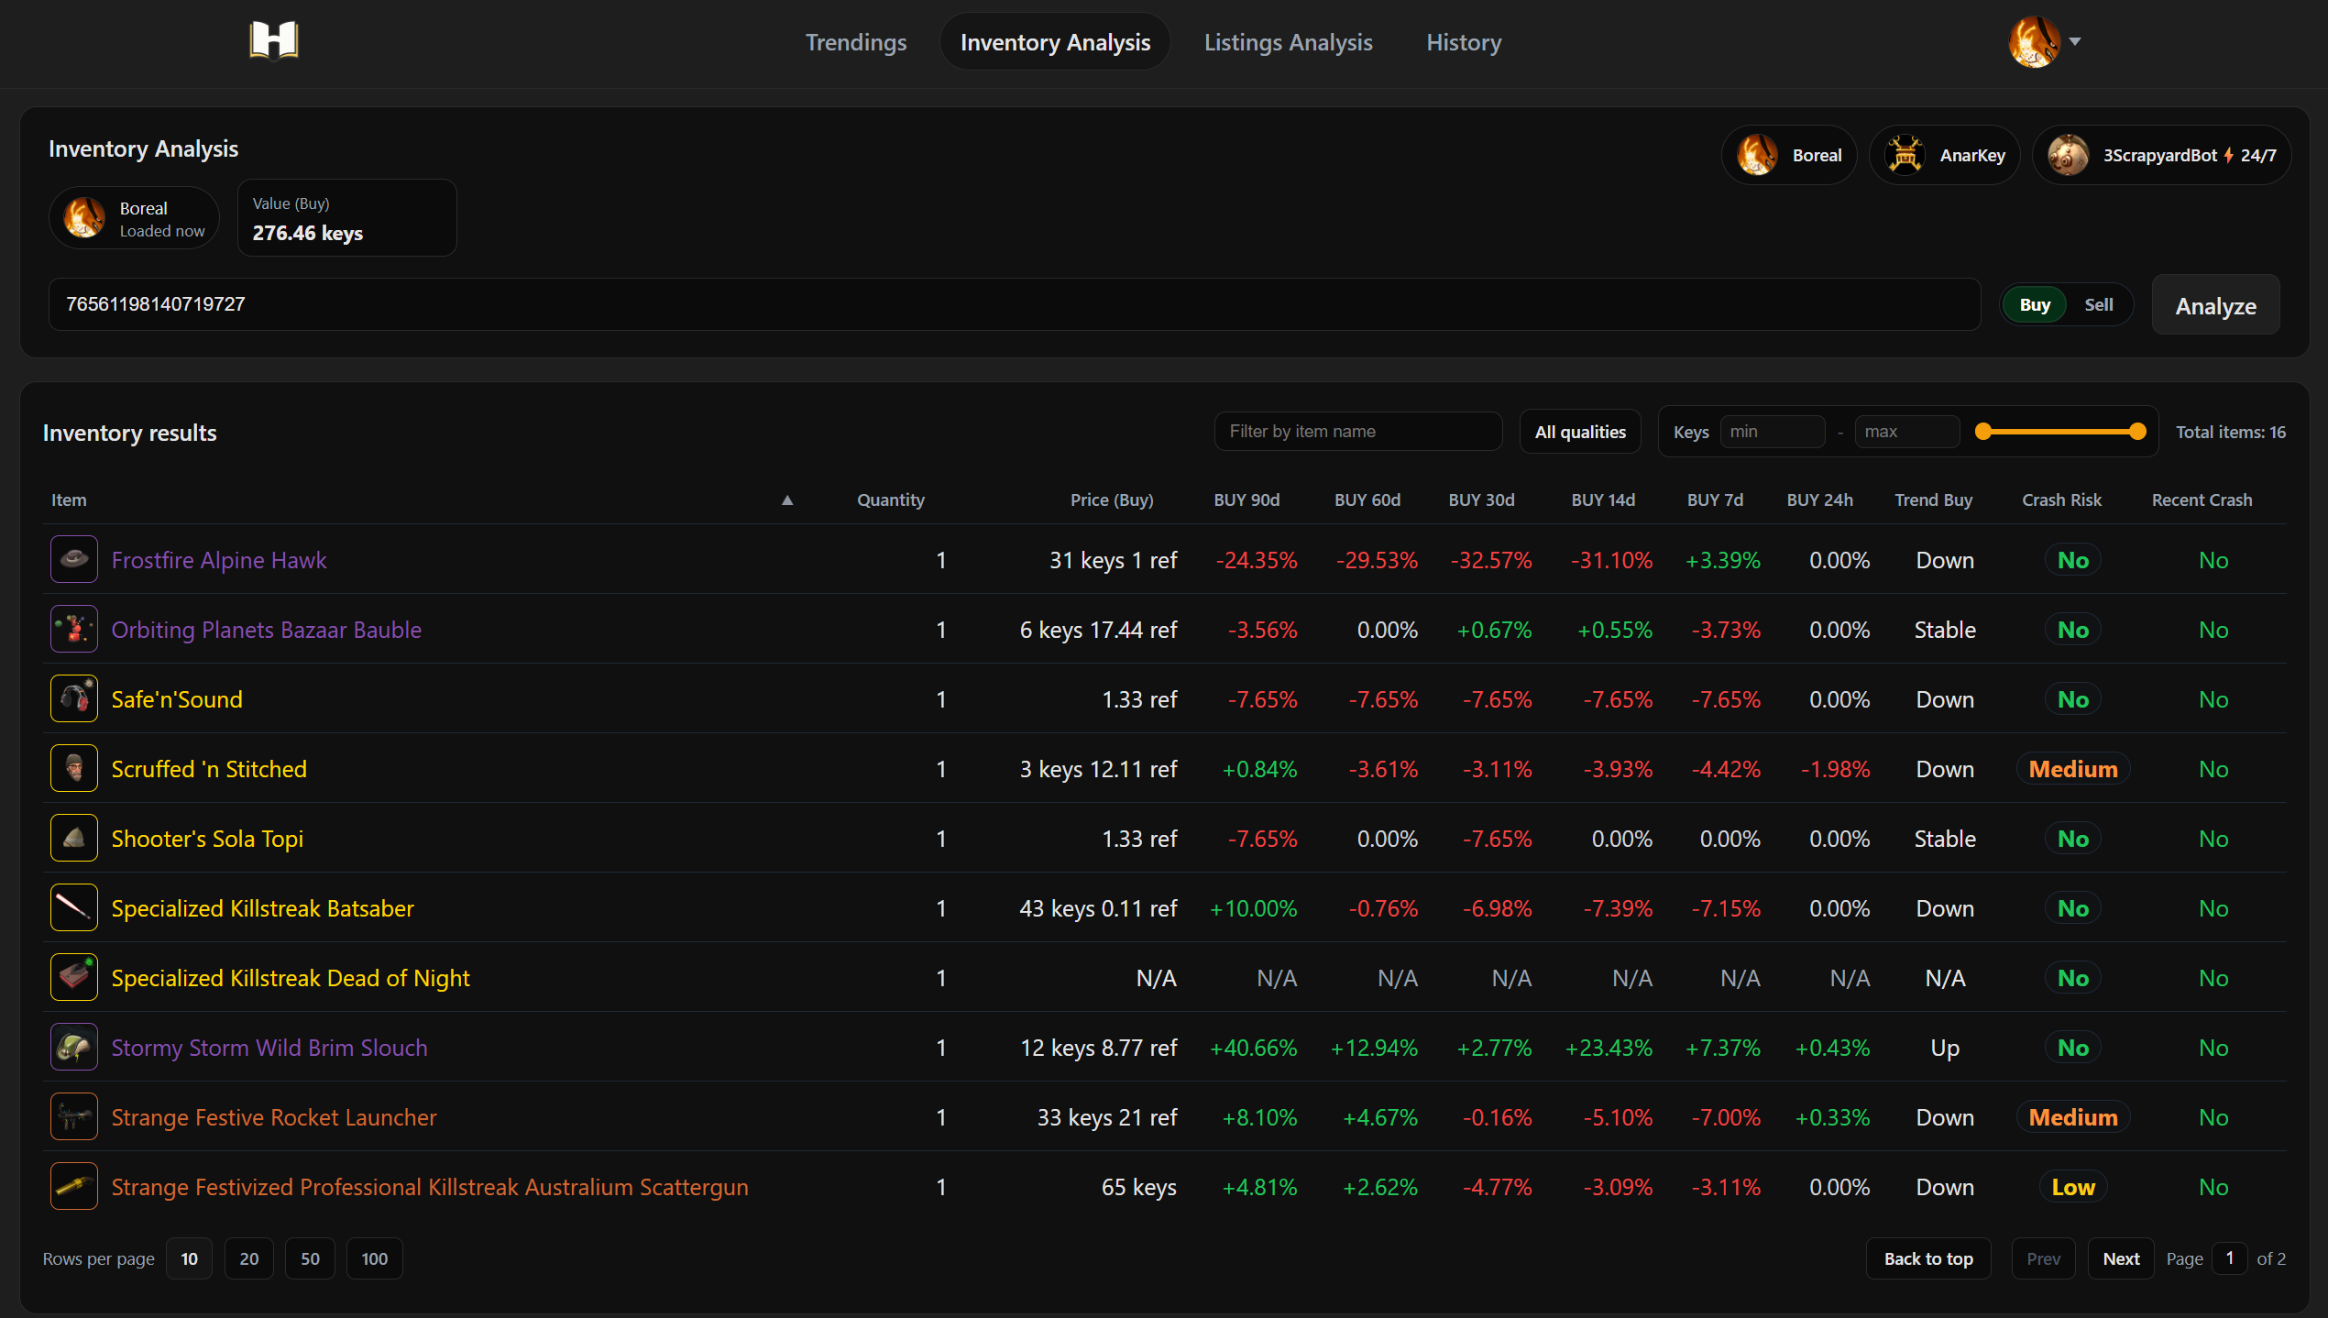This screenshot has height=1318, width=2328.
Task: Click the Scruffed 'n Stitched item icon
Action: pyautogui.click(x=74, y=768)
